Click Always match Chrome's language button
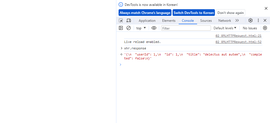270x123 pixels. [145, 13]
